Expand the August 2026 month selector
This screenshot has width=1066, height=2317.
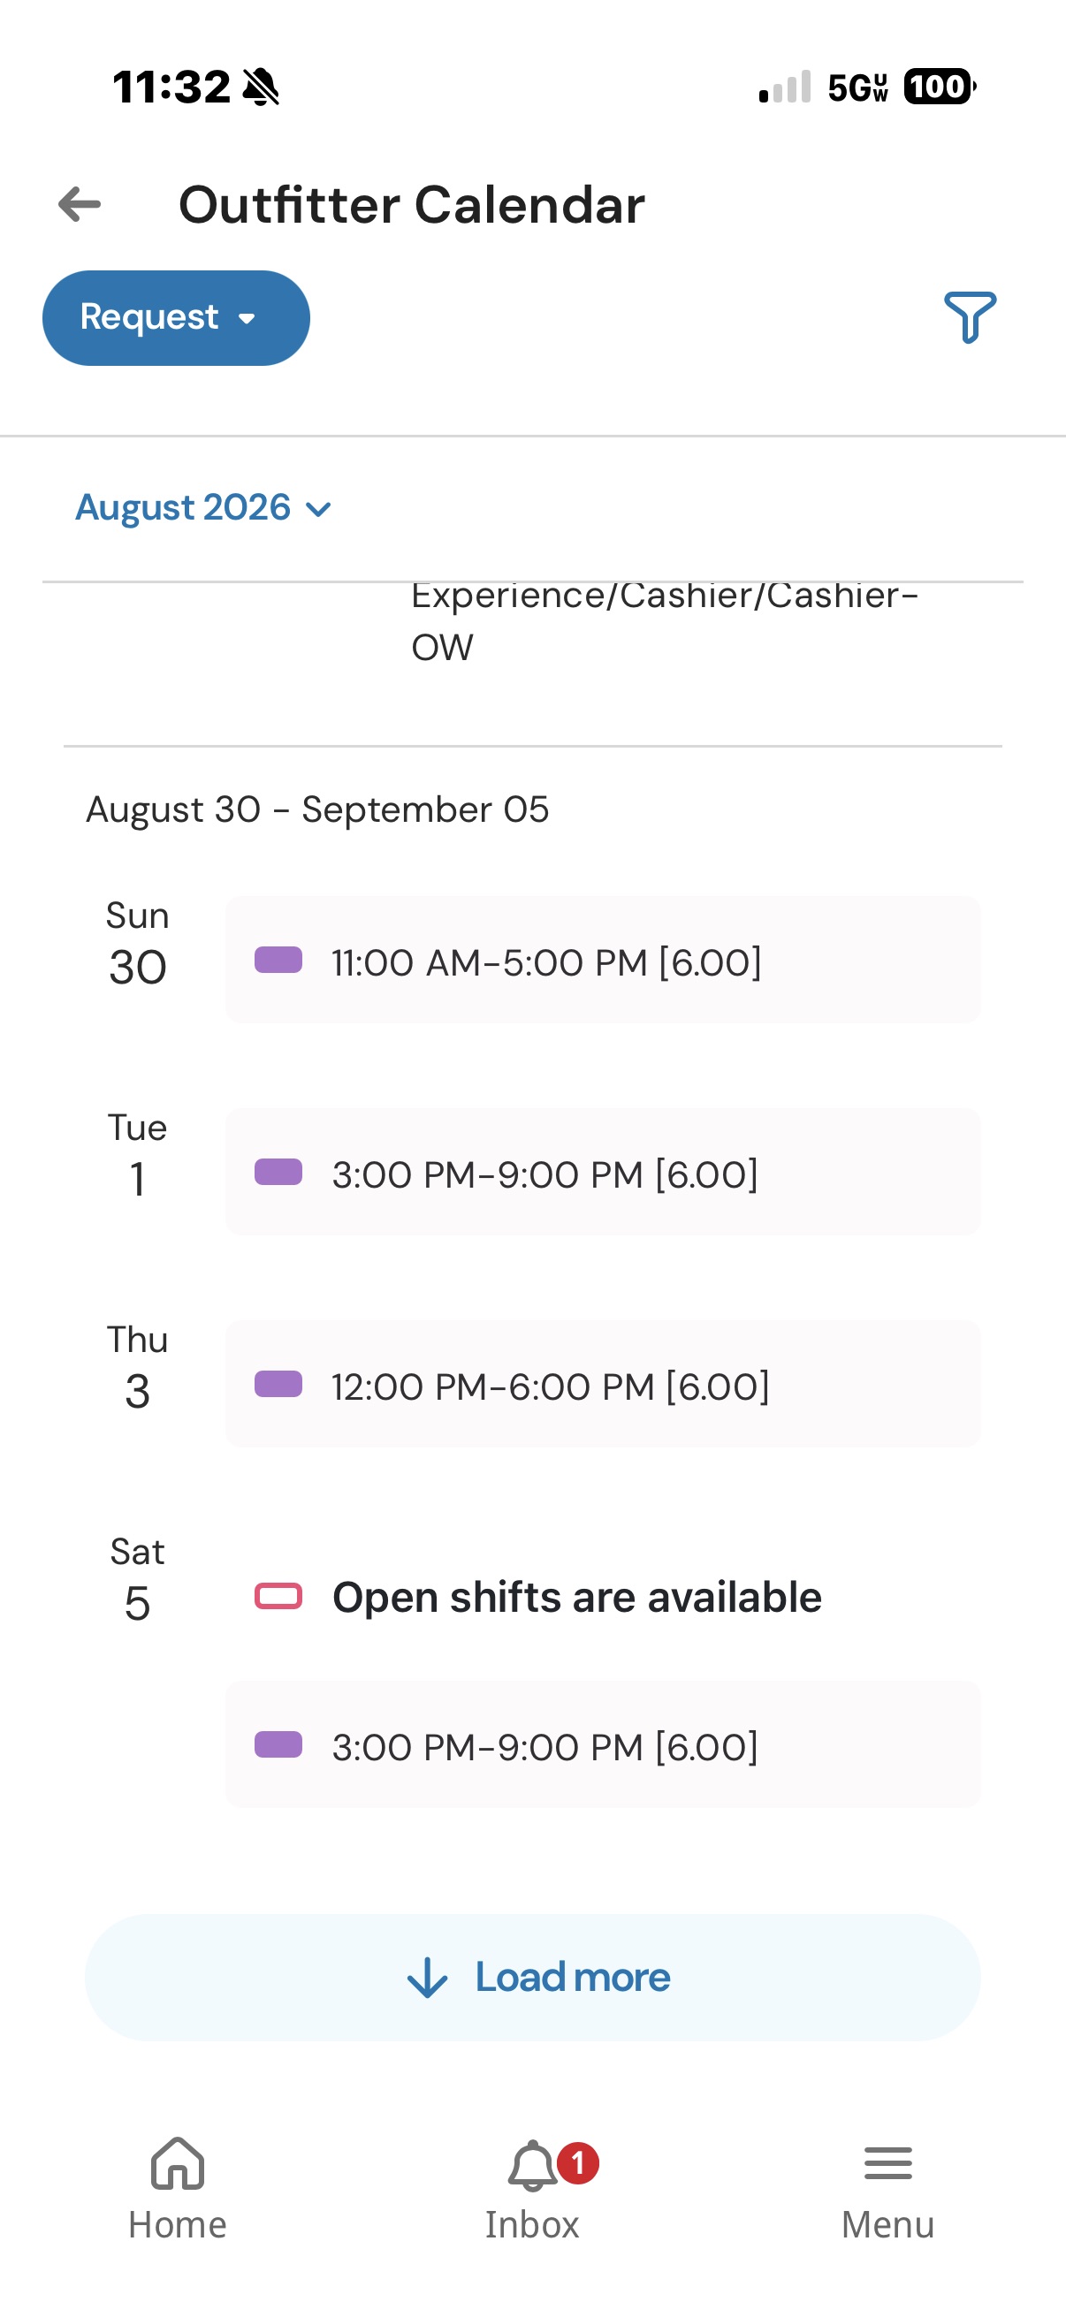(x=204, y=508)
